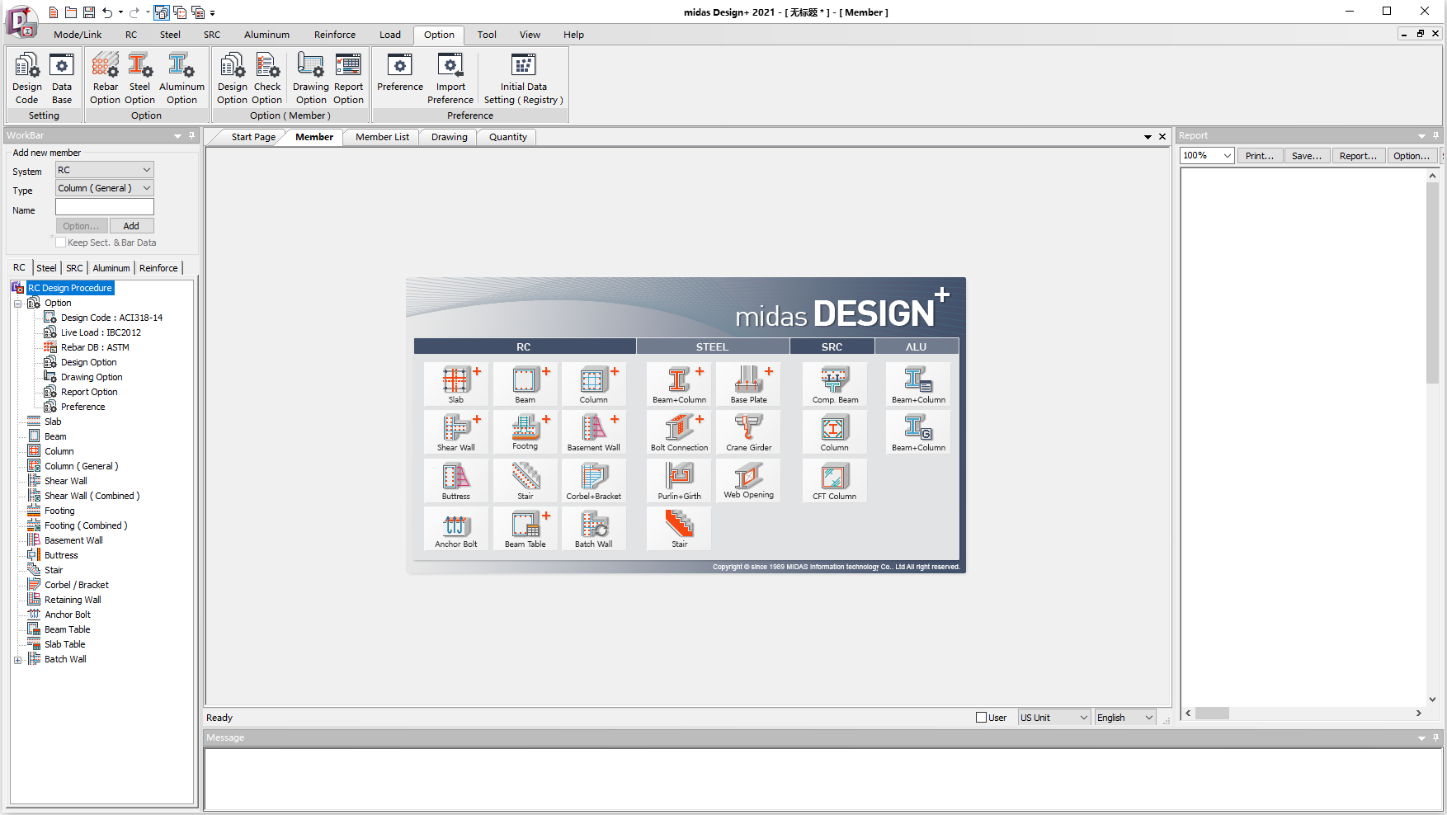
Task: Launch Beam Table module icon
Action: click(x=526, y=529)
